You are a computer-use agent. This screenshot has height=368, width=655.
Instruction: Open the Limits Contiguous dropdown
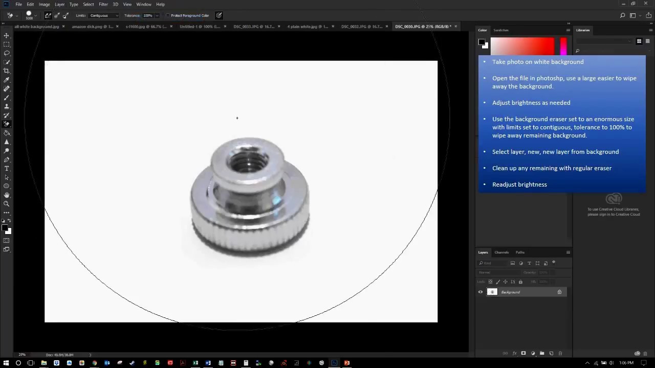coord(104,15)
